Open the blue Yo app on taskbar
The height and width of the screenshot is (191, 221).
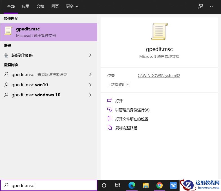(173, 185)
